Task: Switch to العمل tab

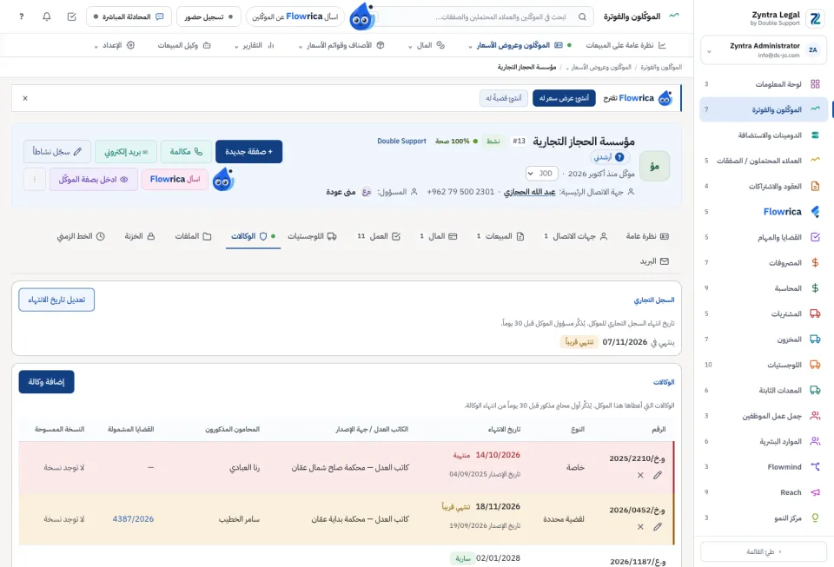Action: pos(378,236)
